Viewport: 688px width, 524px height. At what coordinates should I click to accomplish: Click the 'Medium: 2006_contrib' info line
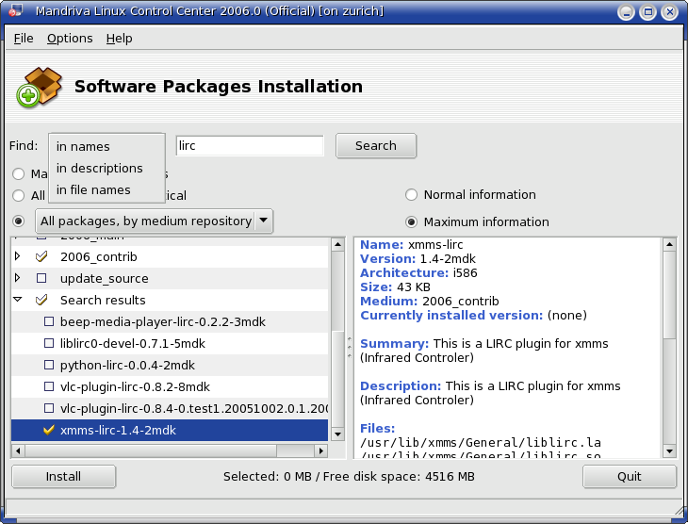430,302
